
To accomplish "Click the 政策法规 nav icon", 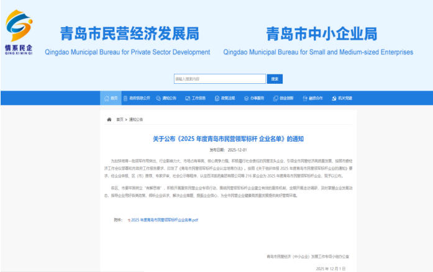I will (x=217, y=98).
